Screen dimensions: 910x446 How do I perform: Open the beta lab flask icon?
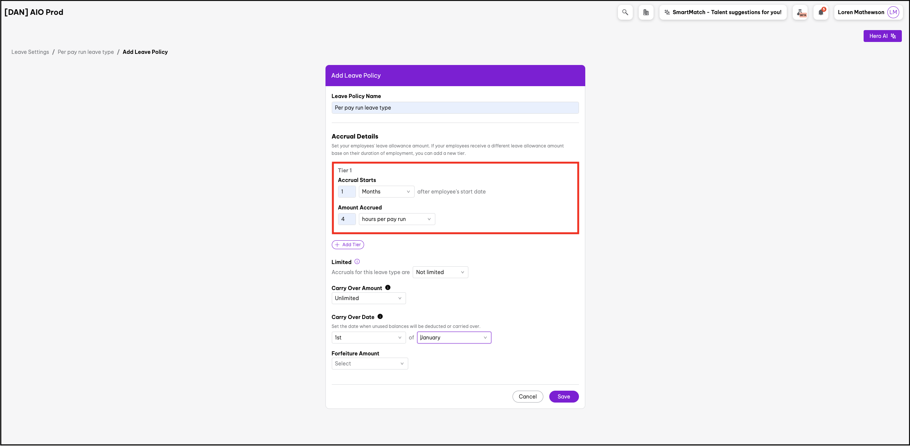point(800,12)
